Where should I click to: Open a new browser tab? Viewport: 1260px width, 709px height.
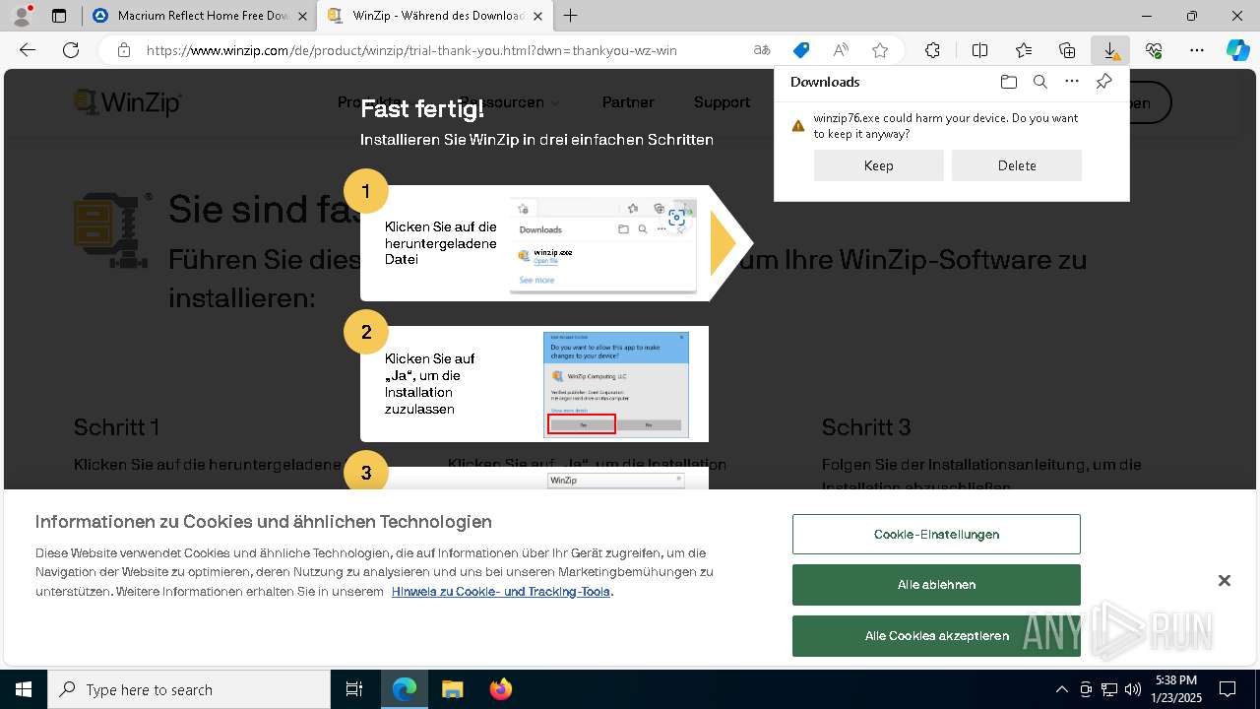pos(570,16)
